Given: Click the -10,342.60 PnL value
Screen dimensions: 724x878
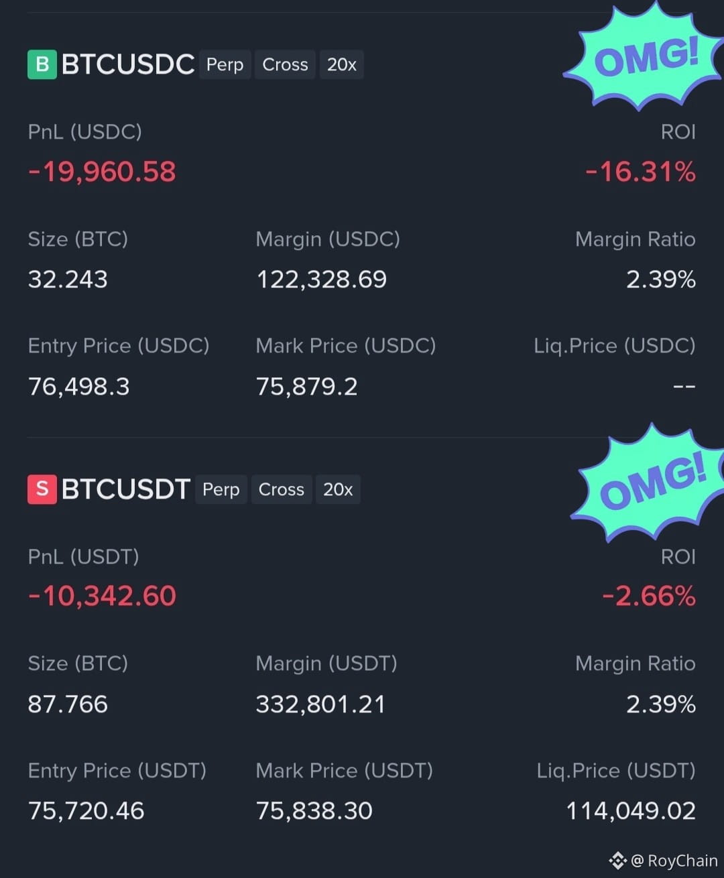Looking at the screenshot, I should coord(102,596).
